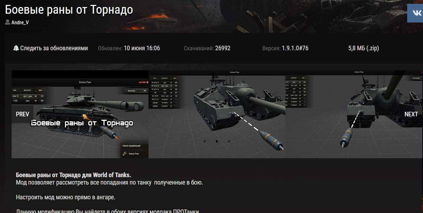Click the author profile icon beside Andre_V
Screen dimensions: 423x213
(7, 22)
